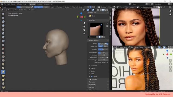Click the main viewport pan hand icon
The width and height of the screenshot is (173, 97).
84,26
